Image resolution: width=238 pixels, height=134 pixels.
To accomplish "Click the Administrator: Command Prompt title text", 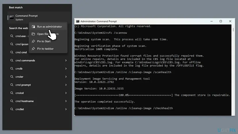I will [x=99, y=21].
